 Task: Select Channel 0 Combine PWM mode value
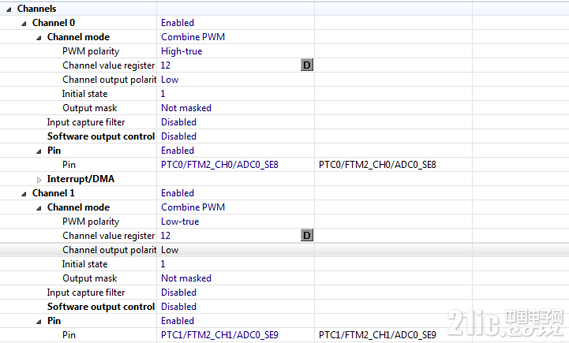pos(193,37)
